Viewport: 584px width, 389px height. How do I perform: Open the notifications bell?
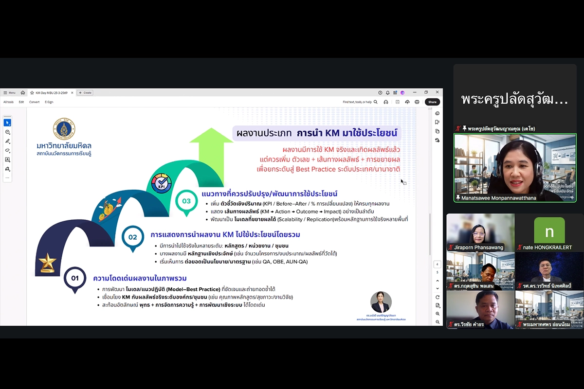click(x=387, y=92)
